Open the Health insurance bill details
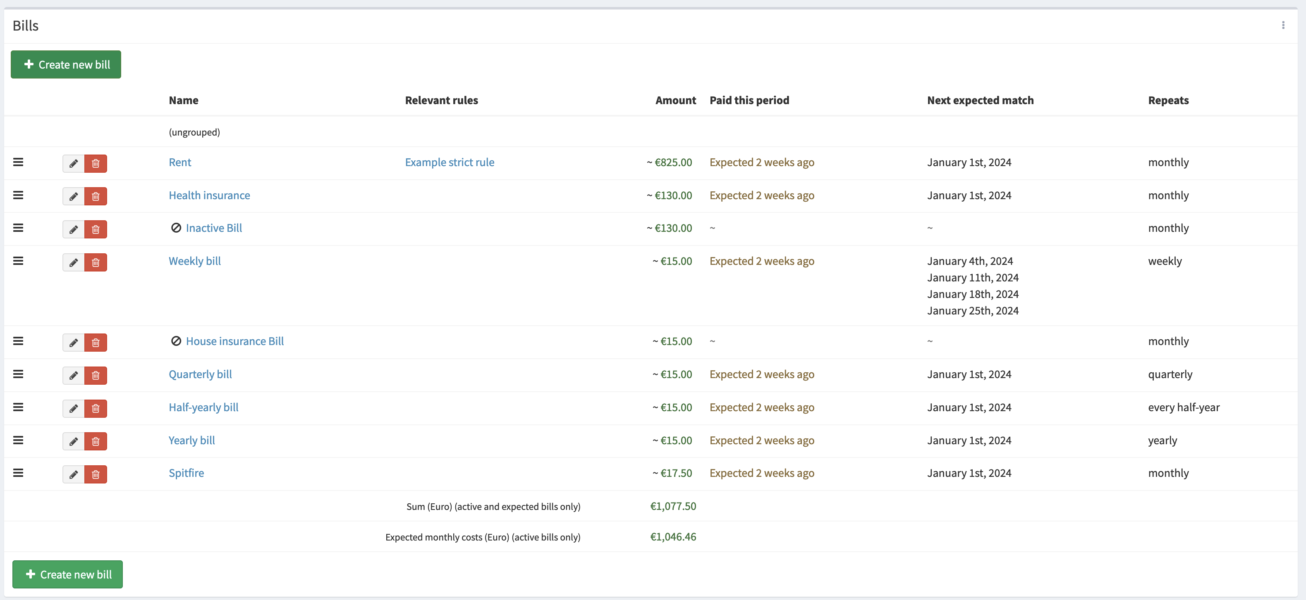The width and height of the screenshot is (1306, 600). [209, 195]
